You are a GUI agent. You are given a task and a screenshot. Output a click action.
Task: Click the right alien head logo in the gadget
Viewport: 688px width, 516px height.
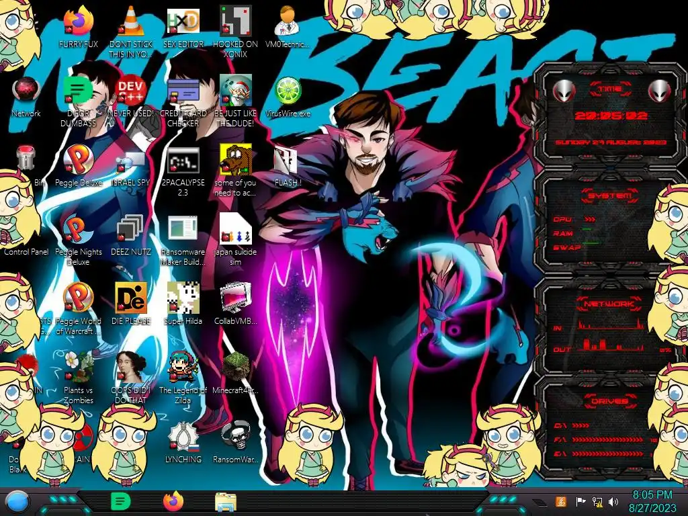(x=660, y=91)
